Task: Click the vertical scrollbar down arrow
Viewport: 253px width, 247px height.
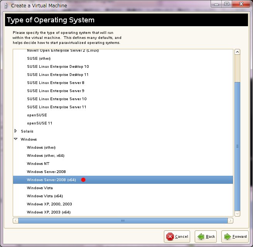Action: pyautogui.click(x=237, y=213)
